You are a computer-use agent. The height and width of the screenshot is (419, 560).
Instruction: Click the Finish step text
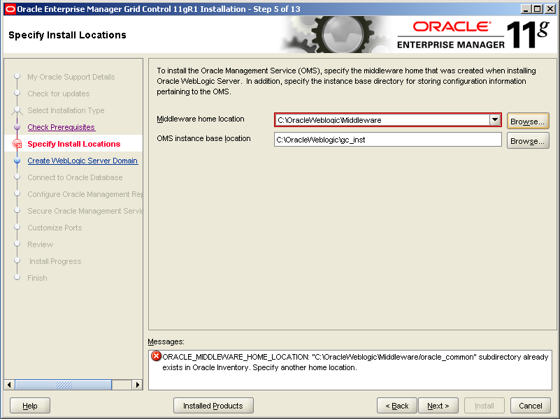click(x=37, y=278)
